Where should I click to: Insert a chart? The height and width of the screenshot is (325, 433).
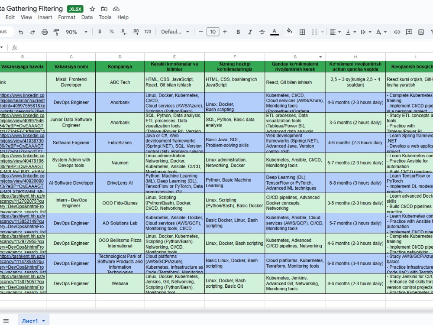pyautogui.click(x=421, y=32)
